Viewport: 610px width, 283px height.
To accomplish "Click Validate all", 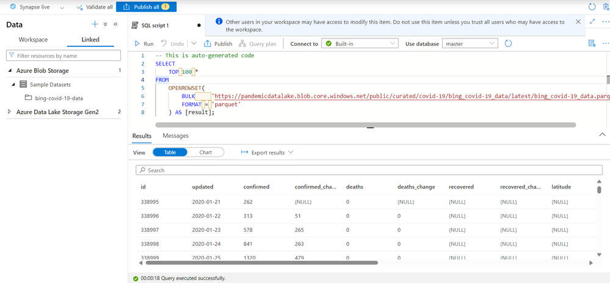I will click(x=95, y=7).
